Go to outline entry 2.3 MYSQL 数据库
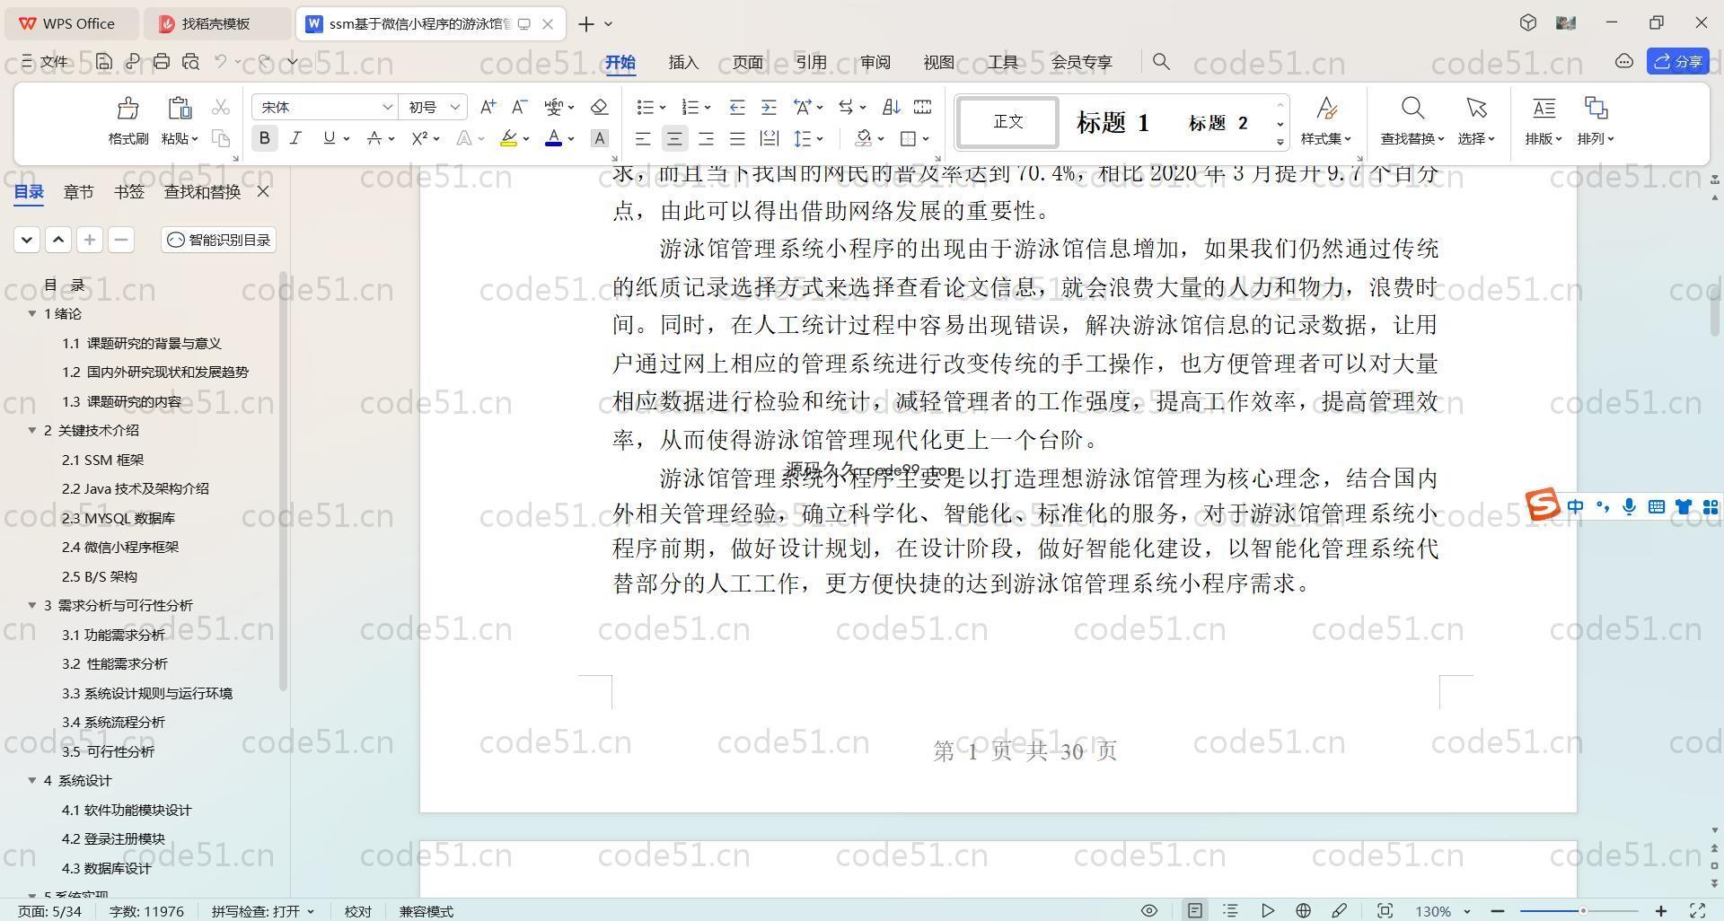Viewport: 1724px width, 921px height. (x=119, y=518)
